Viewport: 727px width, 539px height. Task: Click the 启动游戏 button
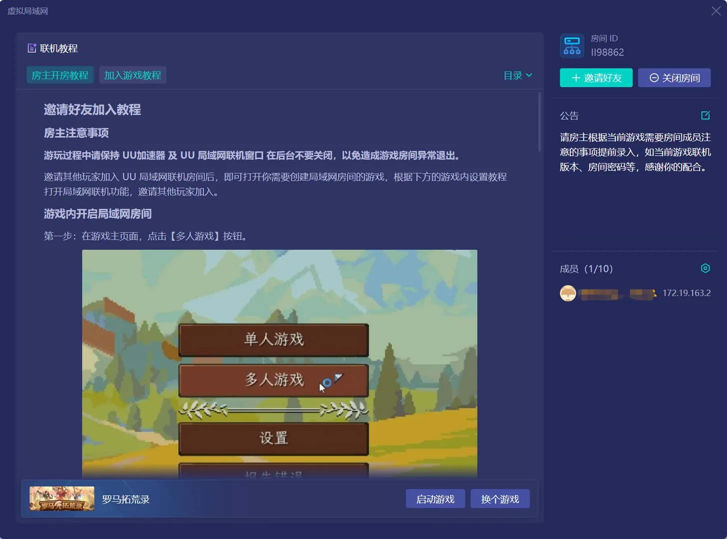435,499
